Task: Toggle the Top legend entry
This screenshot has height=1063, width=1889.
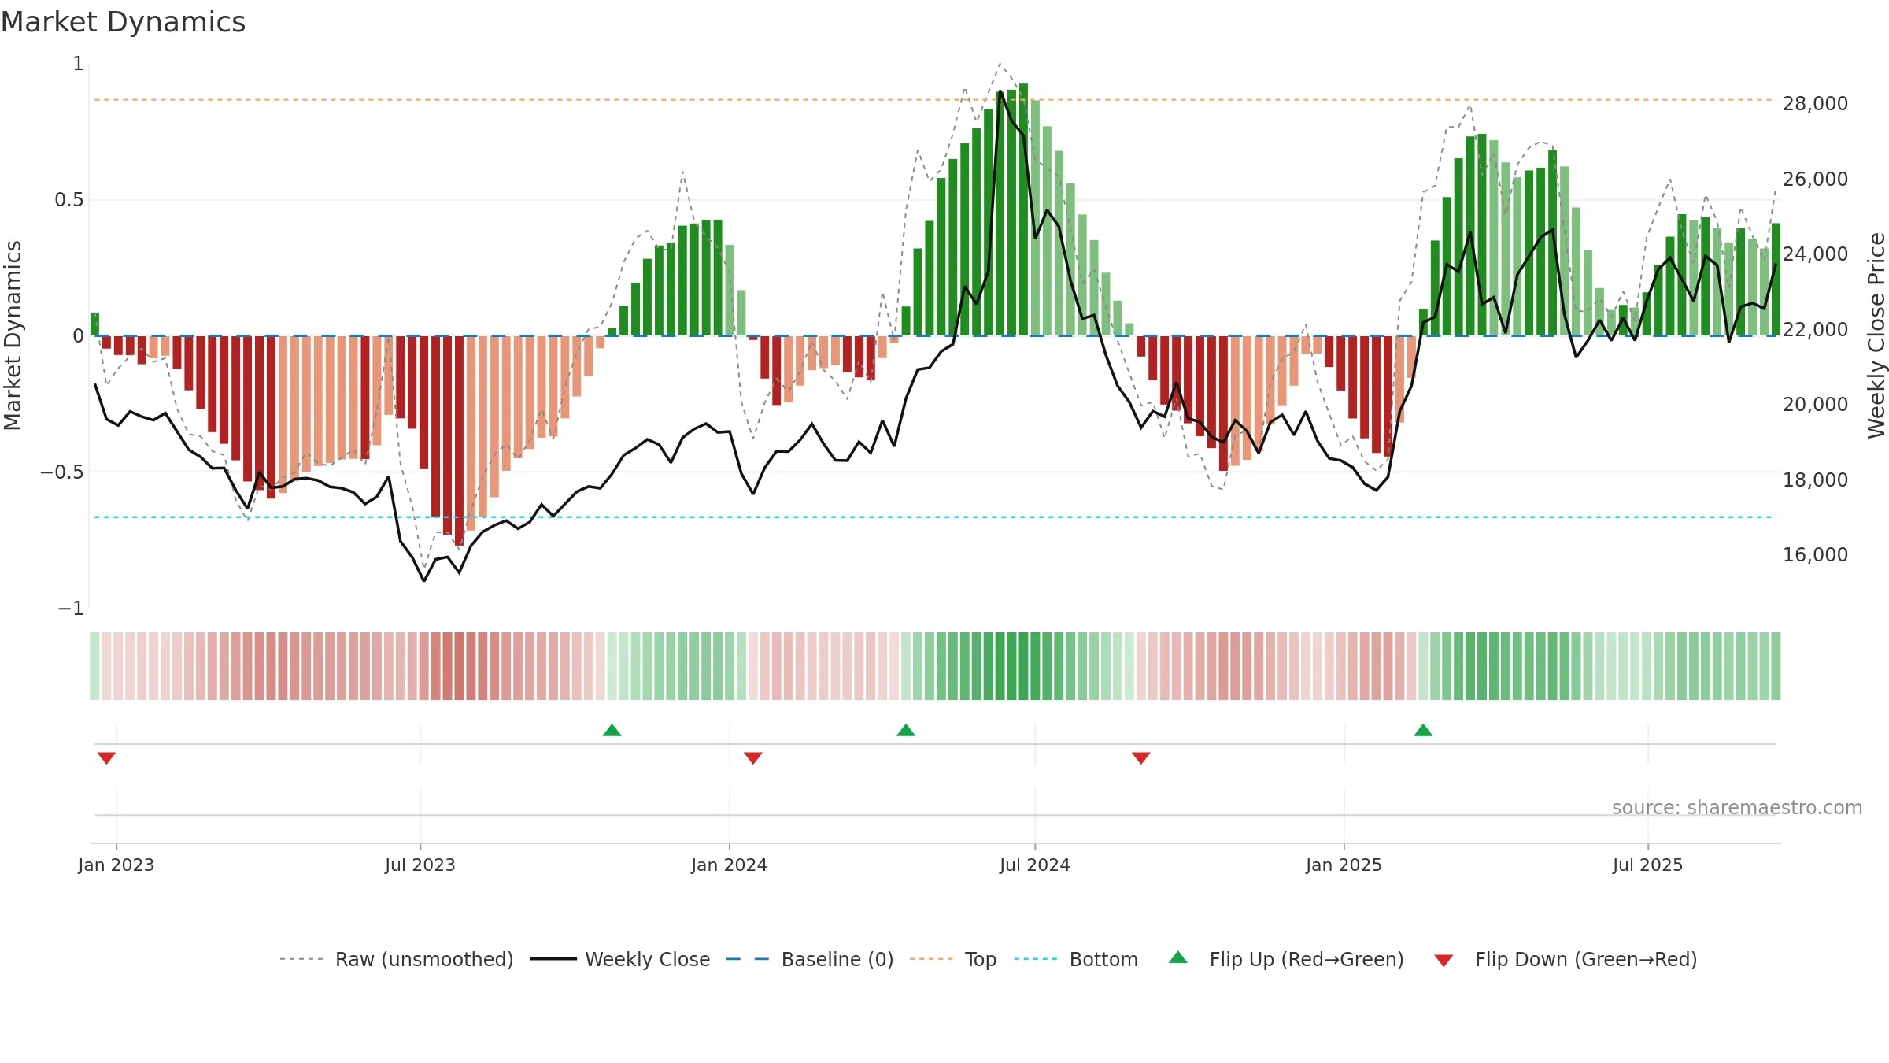Action: 952,959
